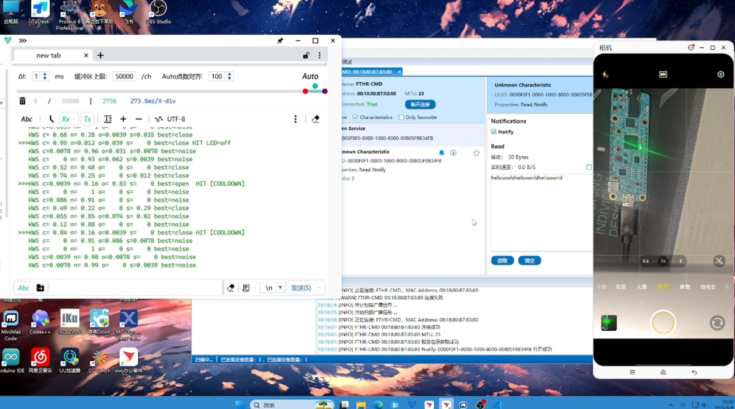Viewport: 735px width, 409px height.
Task: Decrease font size with the minus icon
Action: (x=139, y=119)
